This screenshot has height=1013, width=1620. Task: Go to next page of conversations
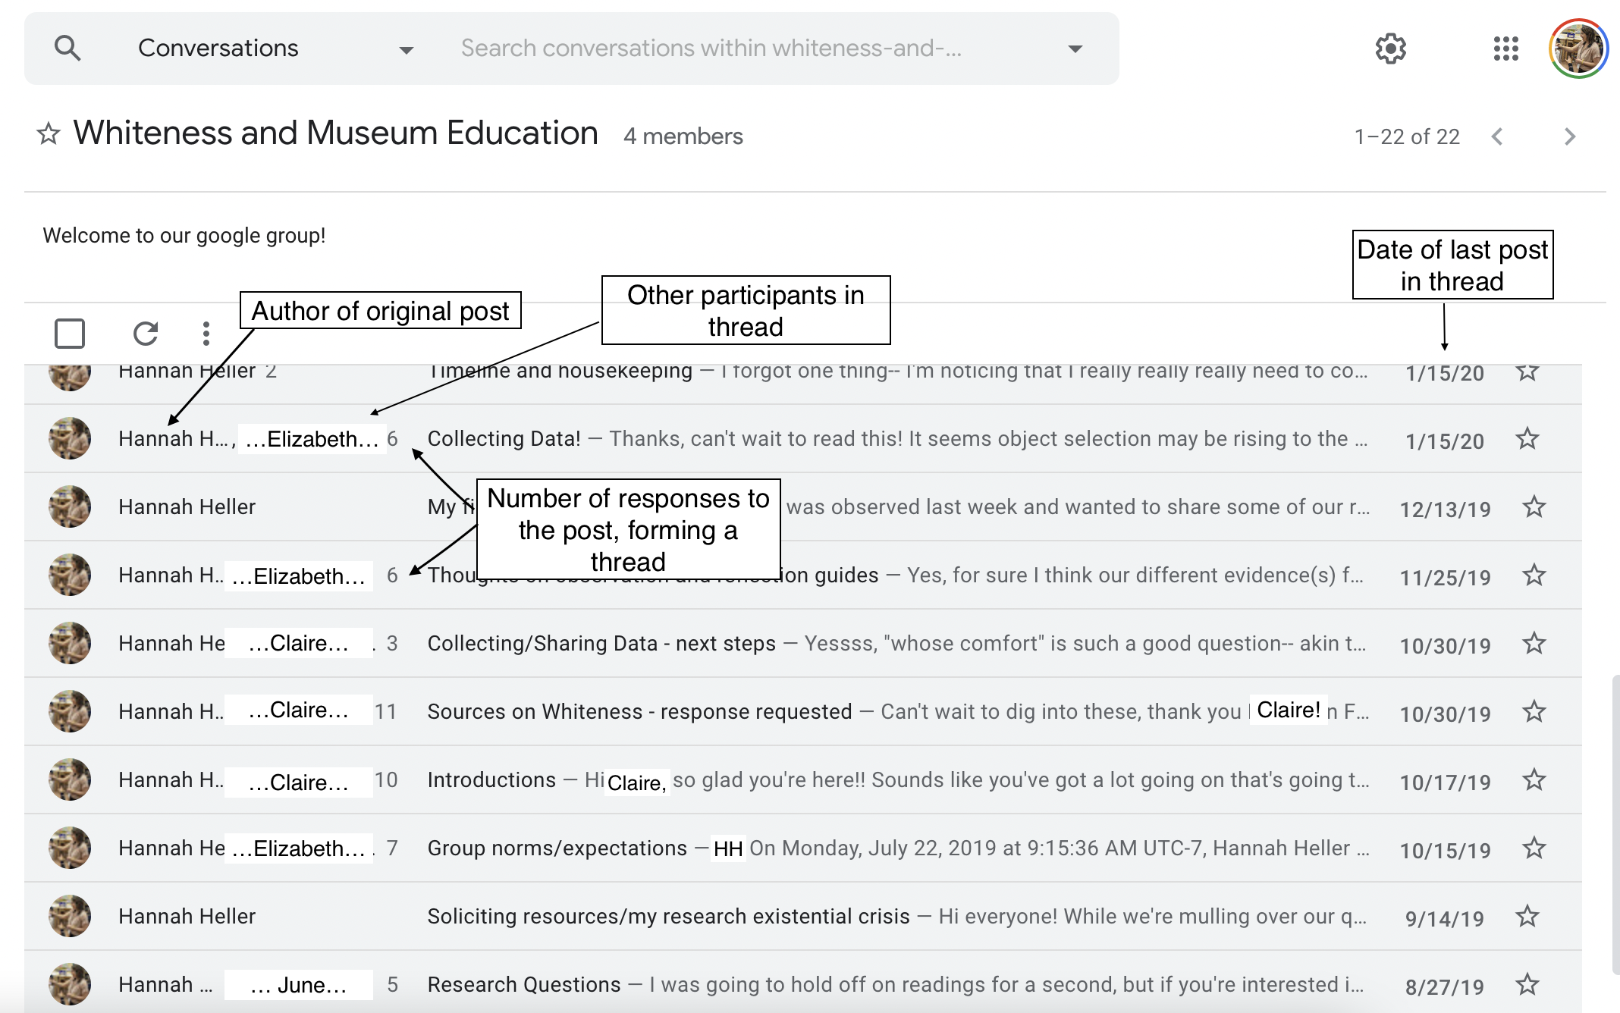(x=1569, y=136)
